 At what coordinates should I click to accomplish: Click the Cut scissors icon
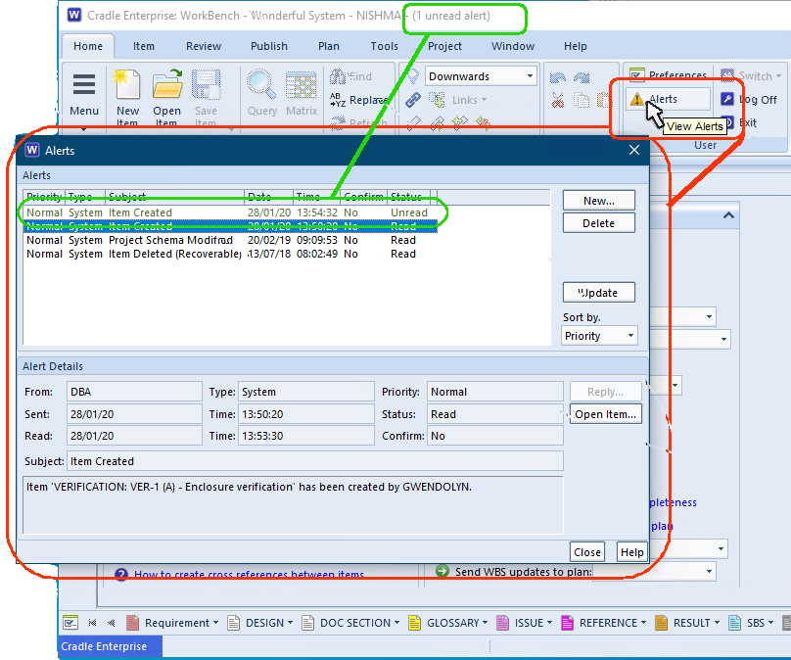(557, 100)
